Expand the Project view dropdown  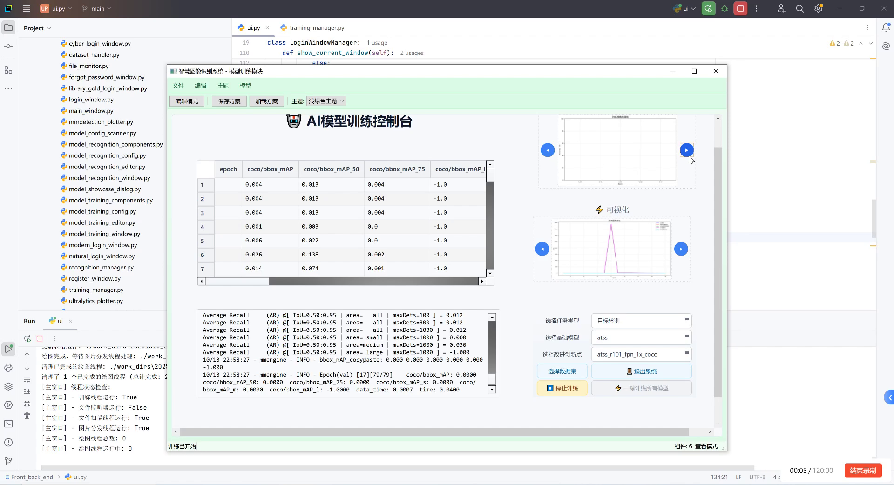coord(37,28)
